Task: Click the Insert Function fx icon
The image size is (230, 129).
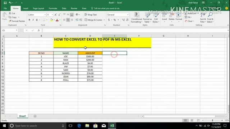Action: coord(38,30)
